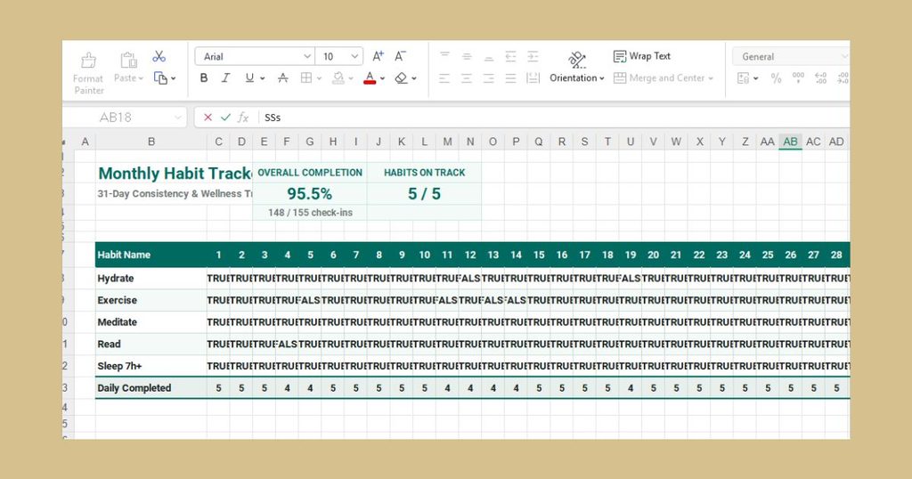Open the Font Color dropdown arrow
Image resolution: width=912 pixels, height=479 pixels.
pos(382,78)
